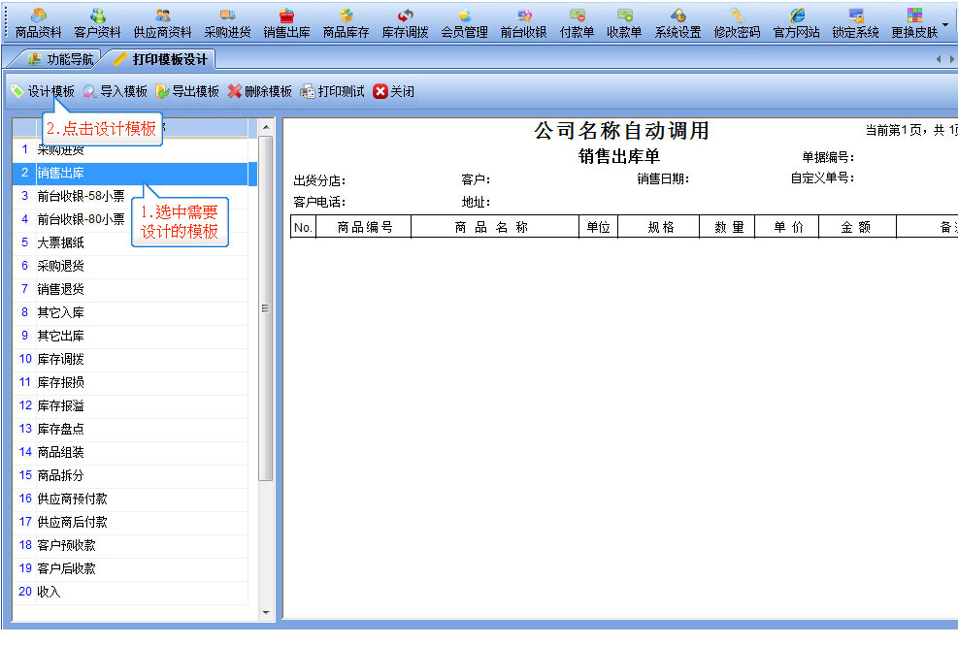Click the 采购进货 purchase icon

227,22
